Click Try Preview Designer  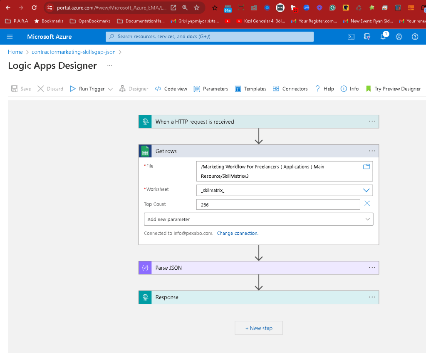(x=394, y=89)
